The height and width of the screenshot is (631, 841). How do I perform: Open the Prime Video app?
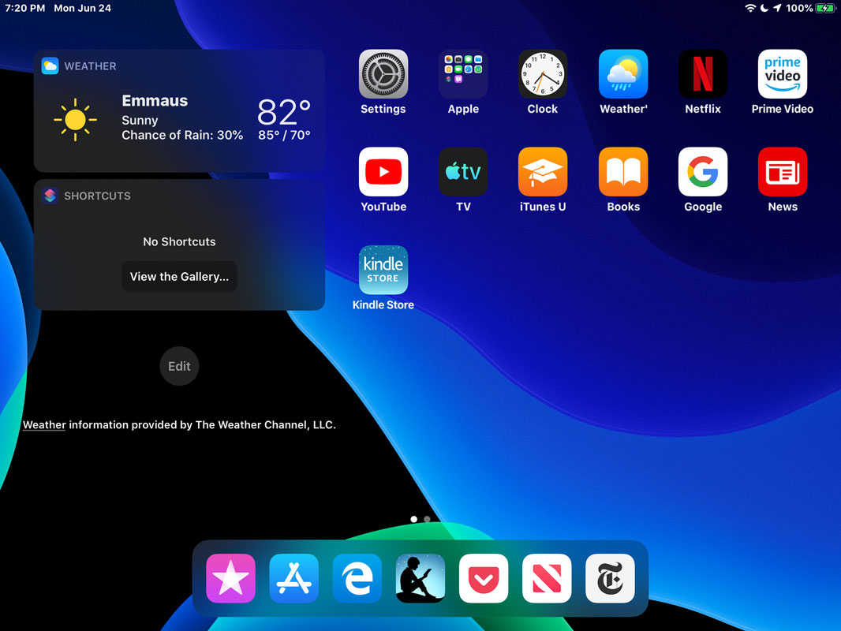[783, 74]
